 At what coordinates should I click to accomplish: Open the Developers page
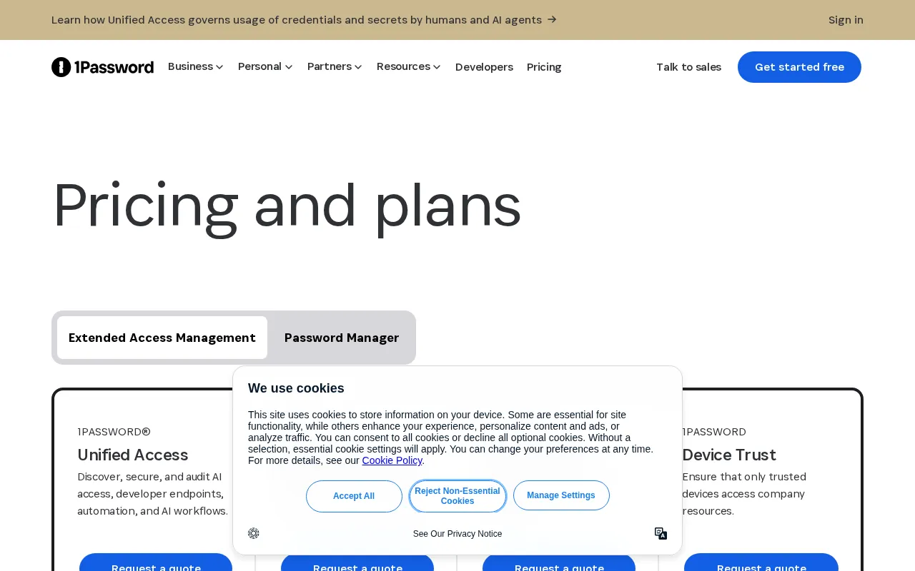484,67
